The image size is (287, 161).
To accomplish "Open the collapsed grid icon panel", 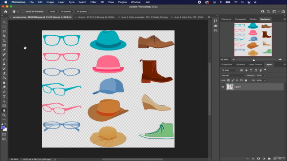I will click(215, 31).
